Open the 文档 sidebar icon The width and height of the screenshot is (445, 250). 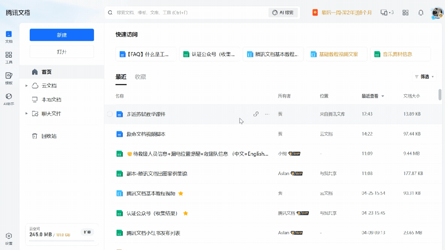(x=9, y=36)
